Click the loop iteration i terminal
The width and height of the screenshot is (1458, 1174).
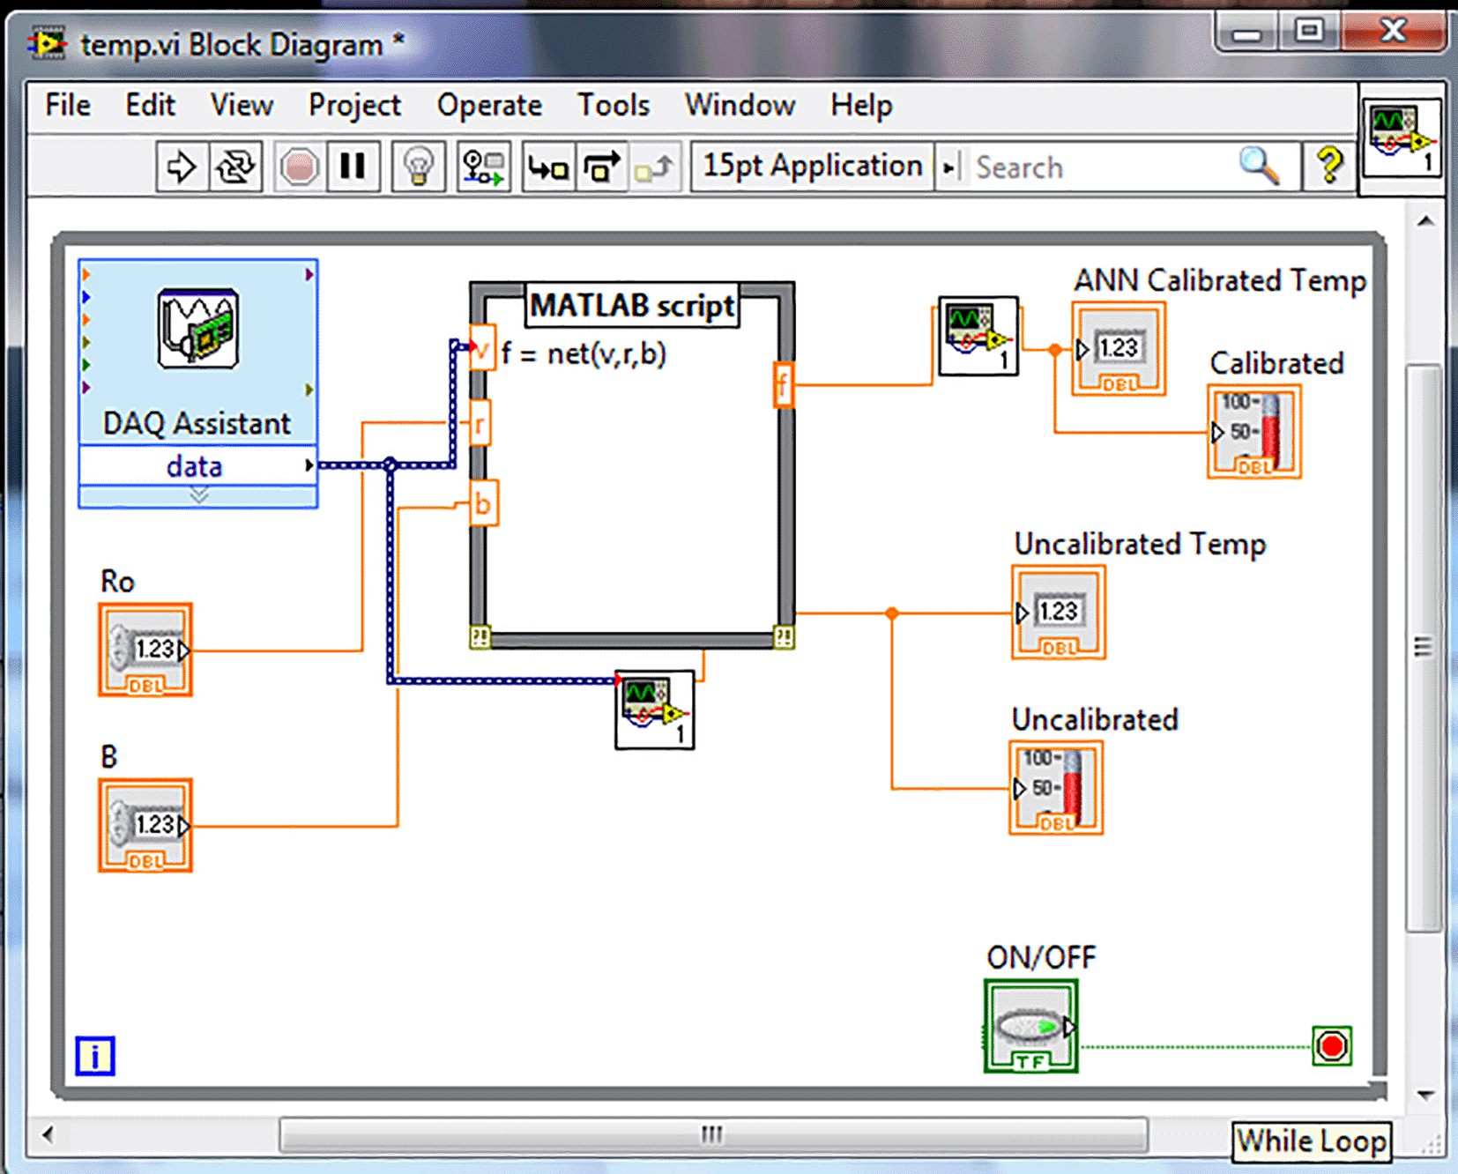(x=94, y=1056)
